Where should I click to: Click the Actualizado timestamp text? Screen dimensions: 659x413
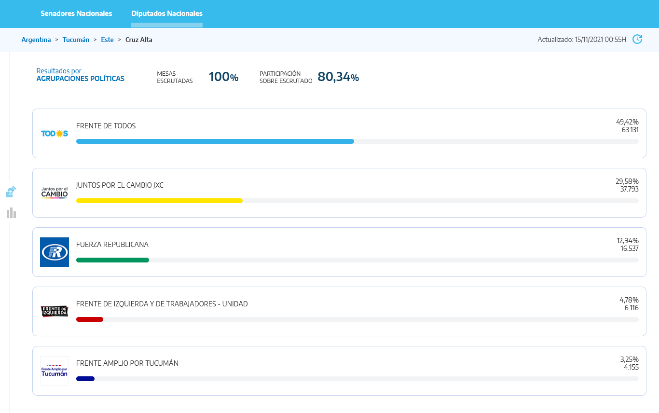pos(582,40)
